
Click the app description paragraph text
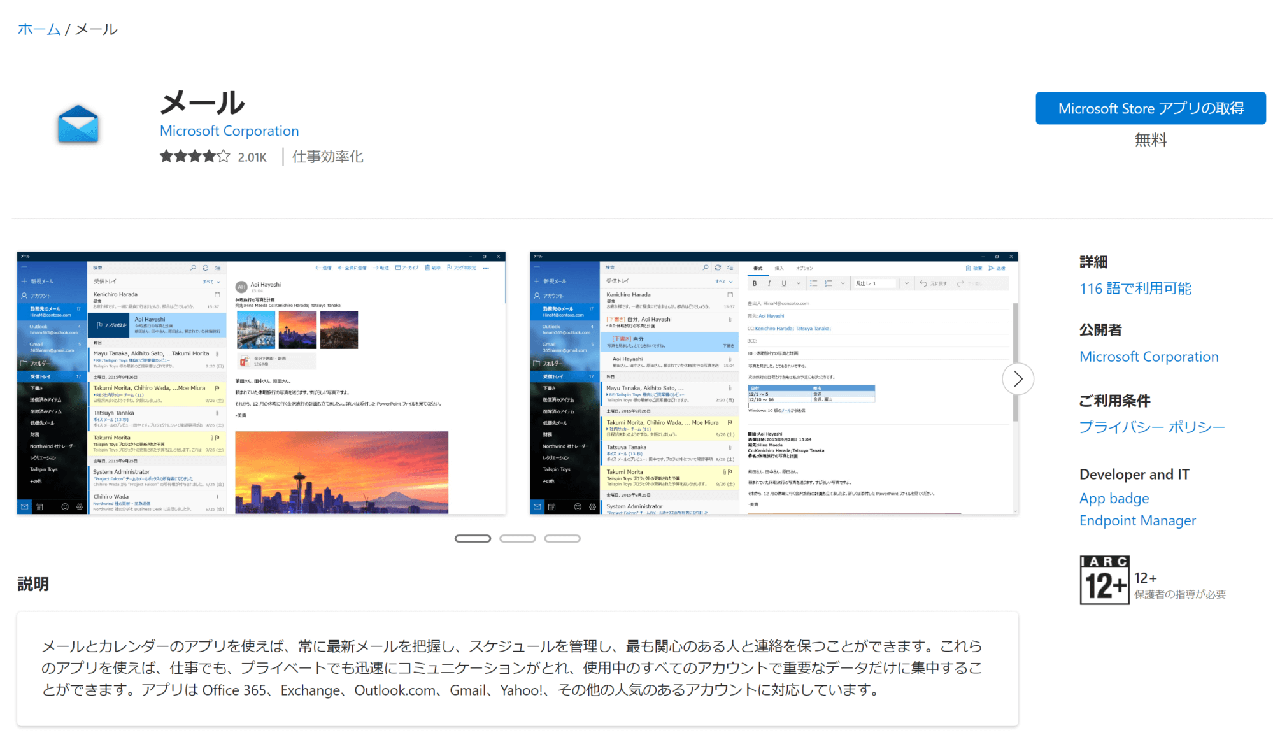tap(513, 668)
